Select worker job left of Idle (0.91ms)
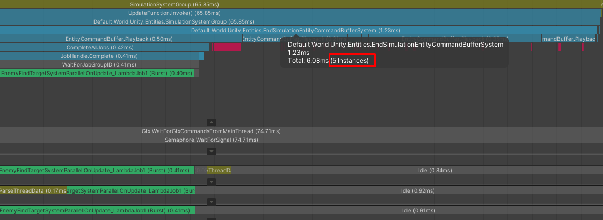The image size is (603, 220). [98, 210]
